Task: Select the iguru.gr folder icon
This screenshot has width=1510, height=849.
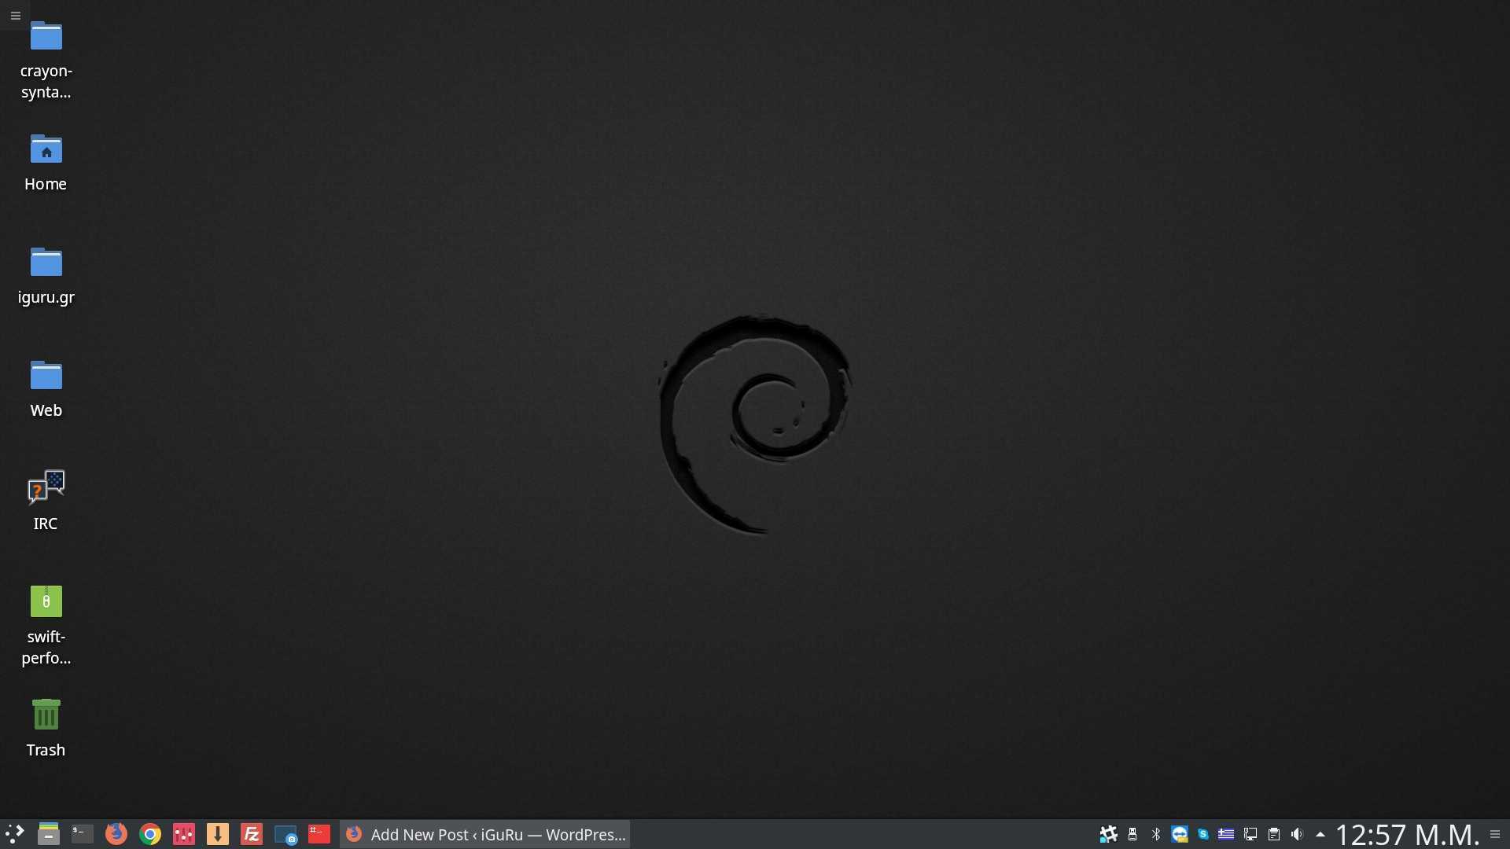Action: 46,276
